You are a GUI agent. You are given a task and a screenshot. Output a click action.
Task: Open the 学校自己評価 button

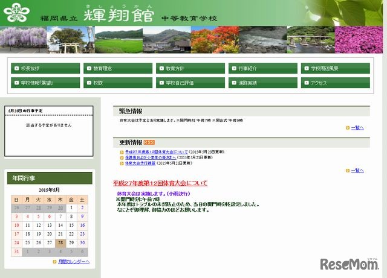[x=190, y=83]
